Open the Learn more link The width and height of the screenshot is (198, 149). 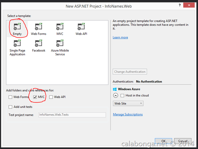120,38
